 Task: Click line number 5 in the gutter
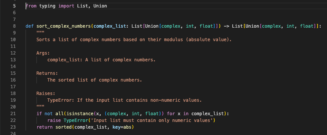click(x=14, y=6)
